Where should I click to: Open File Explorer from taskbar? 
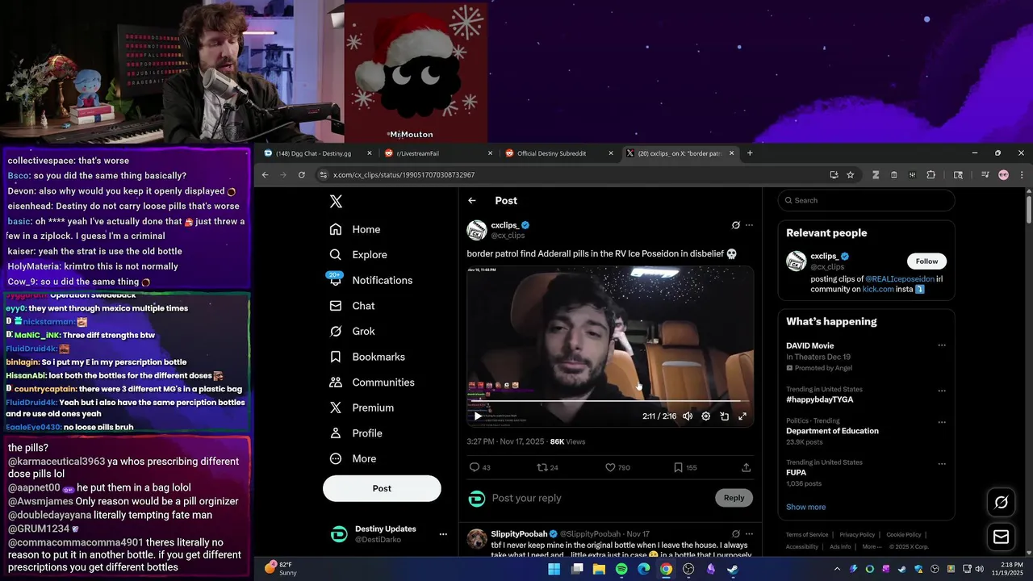pyautogui.click(x=599, y=569)
